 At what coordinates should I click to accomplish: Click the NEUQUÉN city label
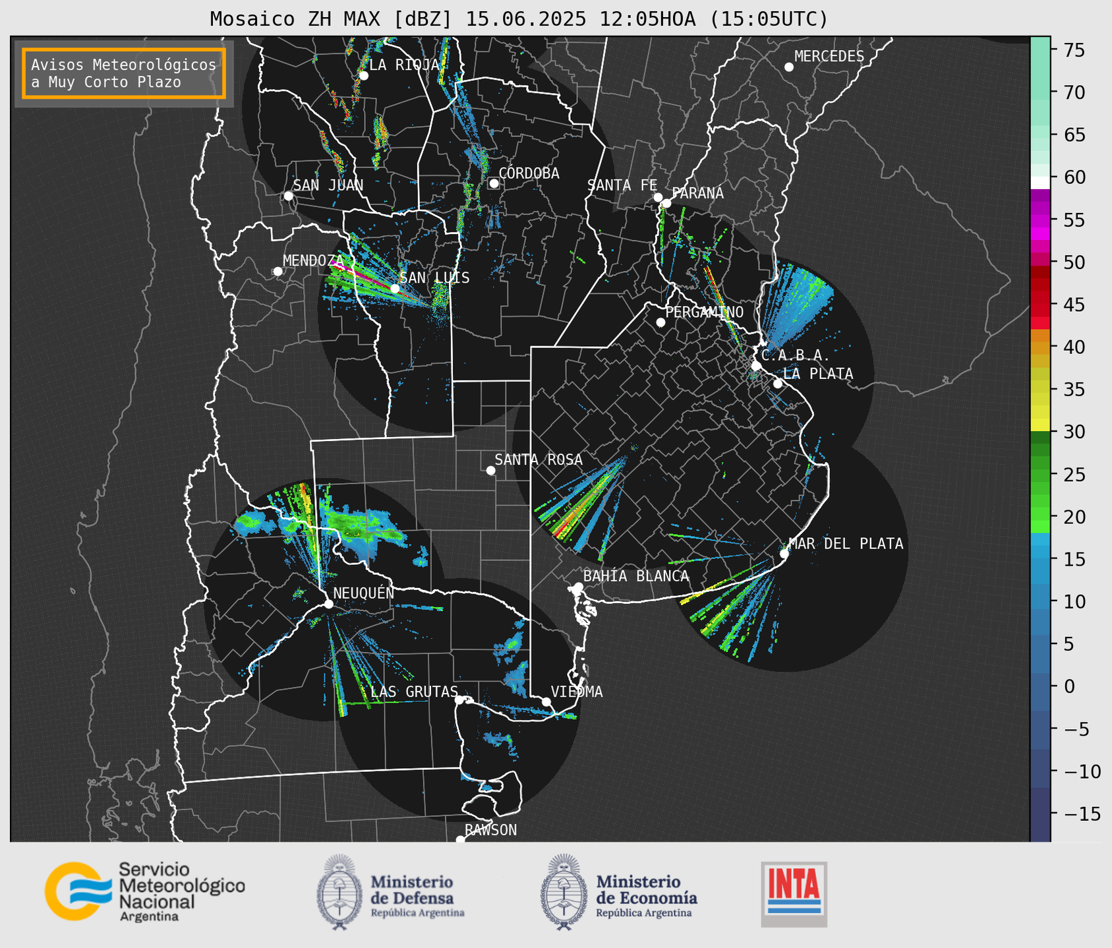tap(363, 593)
